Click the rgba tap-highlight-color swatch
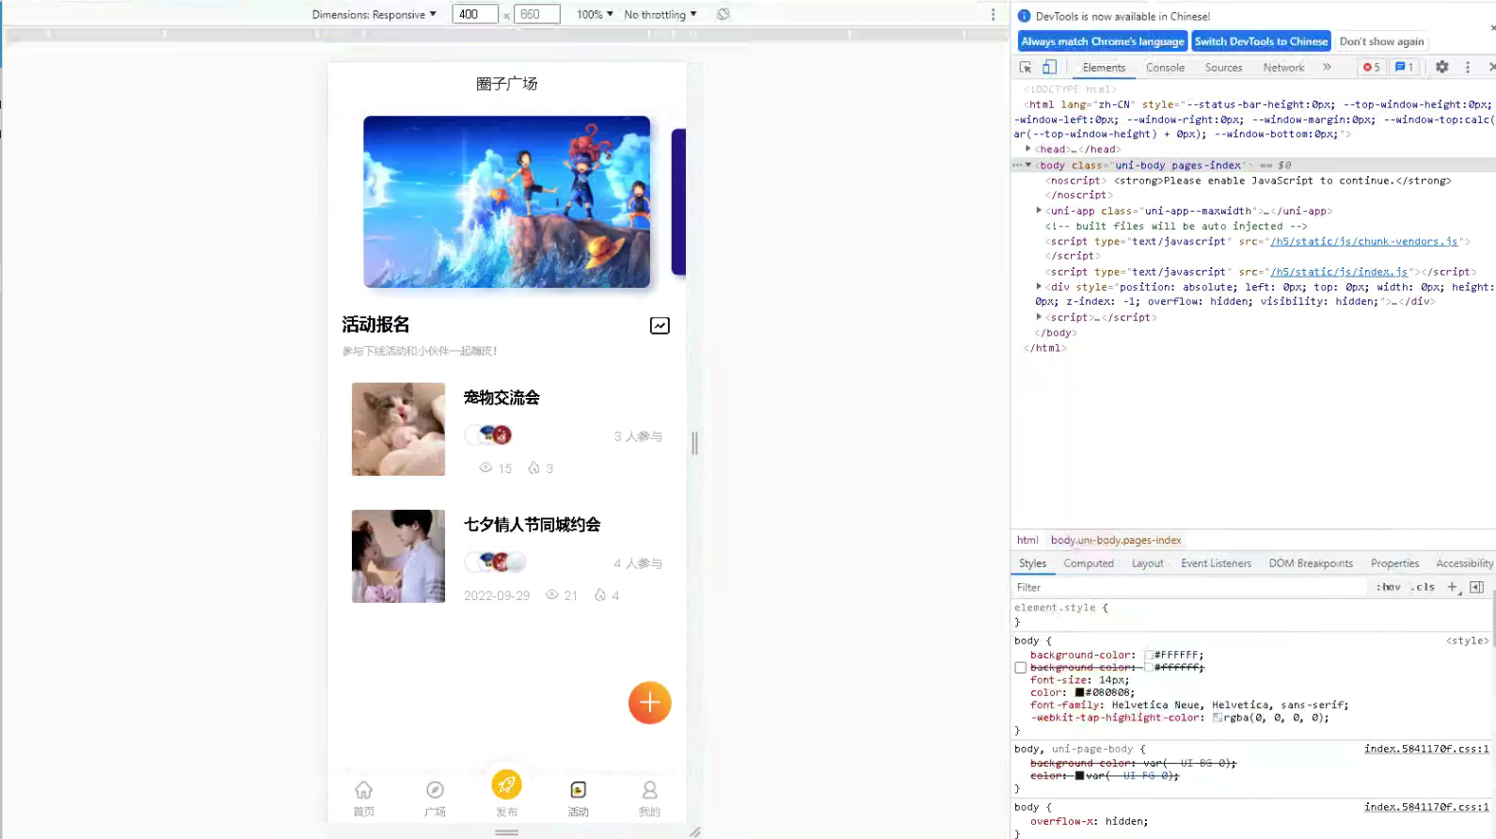This screenshot has width=1496, height=839. tap(1217, 718)
